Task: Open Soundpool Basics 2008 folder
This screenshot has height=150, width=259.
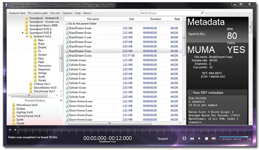Action: pos(43,25)
